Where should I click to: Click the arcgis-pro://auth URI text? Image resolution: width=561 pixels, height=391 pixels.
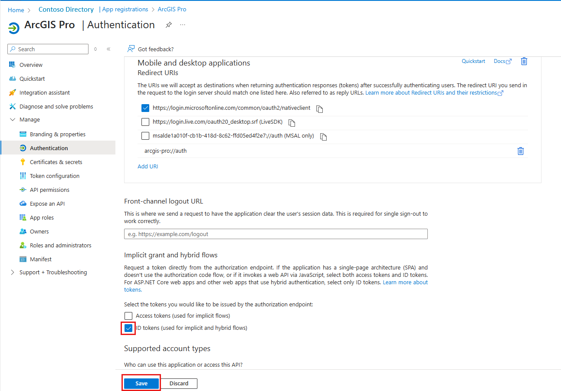[165, 151]
